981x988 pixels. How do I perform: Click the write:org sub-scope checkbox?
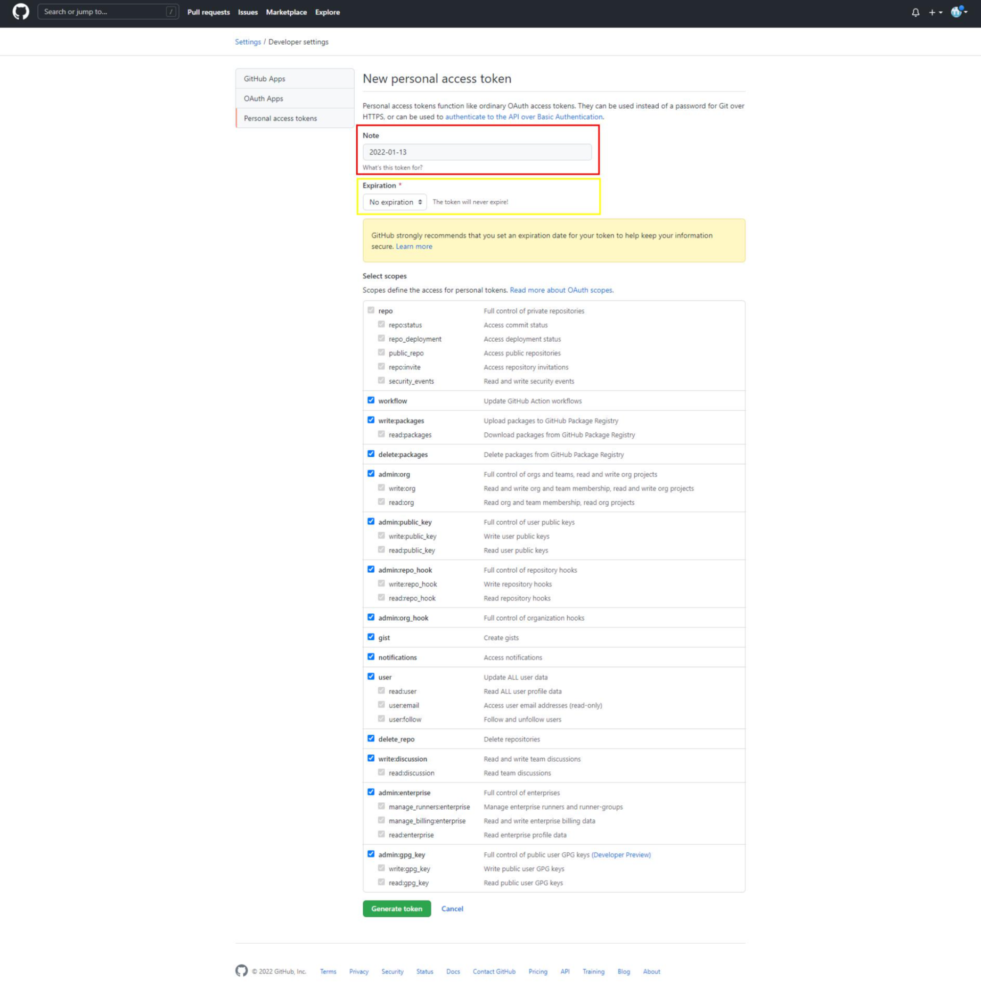[x=381, y=488]
